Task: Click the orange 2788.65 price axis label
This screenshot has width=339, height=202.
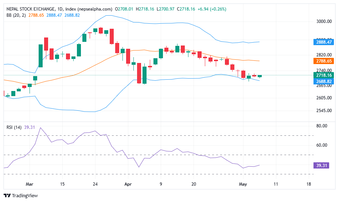Action: (324, 61)
